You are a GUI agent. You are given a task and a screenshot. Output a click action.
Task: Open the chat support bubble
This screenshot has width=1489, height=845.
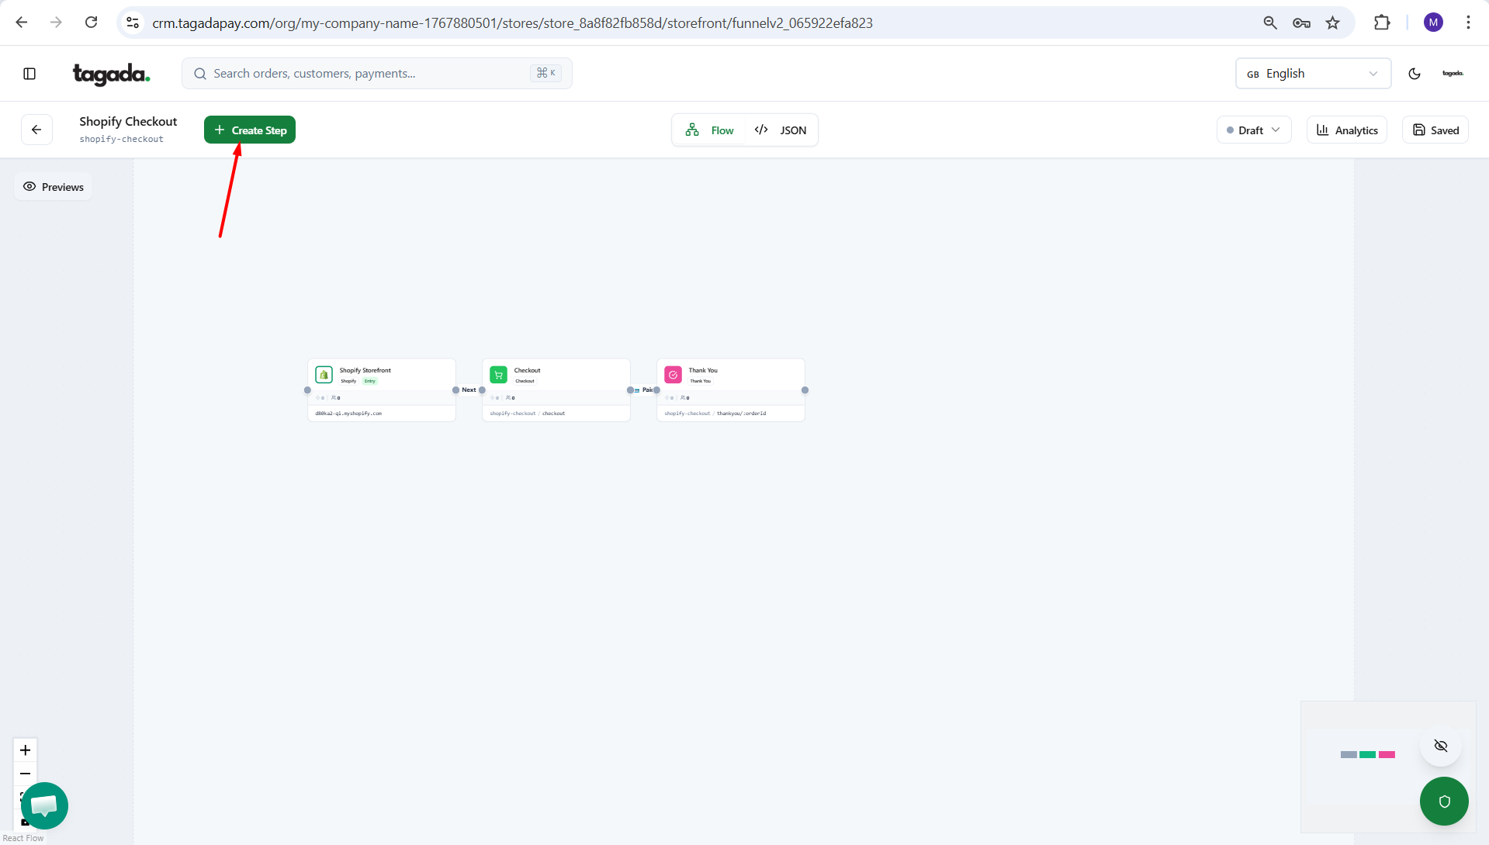click(x=44, y=805)
